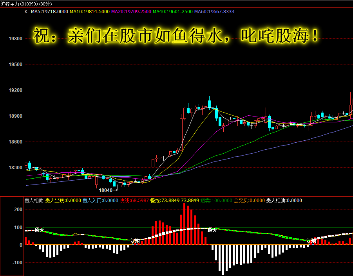This screenshot has width=353, height=276.
Task: Select the 慢线:73.8849 73.8849 value
Action: tap(174, 201)
